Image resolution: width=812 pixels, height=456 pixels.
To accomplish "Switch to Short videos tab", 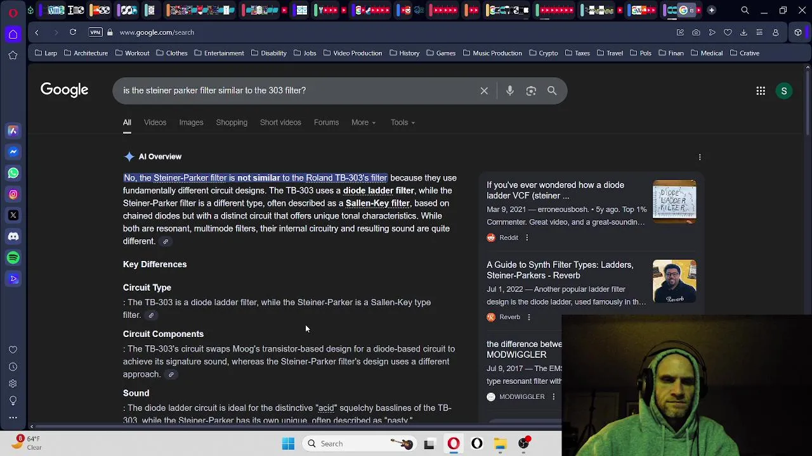I will (x=280, y=122).
